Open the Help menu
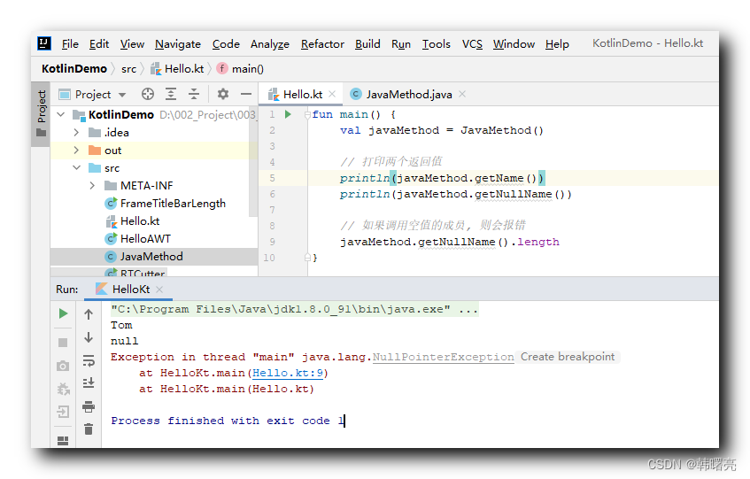This screenshot has width=750, height=479. point(557,44)
